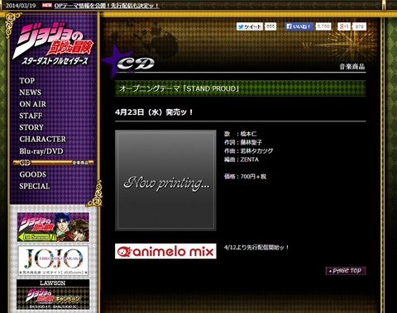
Task: Open the SPECIAL page
Action: (x=35, y=186)
